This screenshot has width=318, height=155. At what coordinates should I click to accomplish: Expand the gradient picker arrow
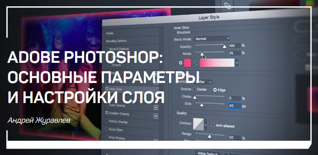237,63
